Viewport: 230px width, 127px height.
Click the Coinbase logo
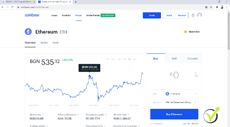tap(32, 15)
